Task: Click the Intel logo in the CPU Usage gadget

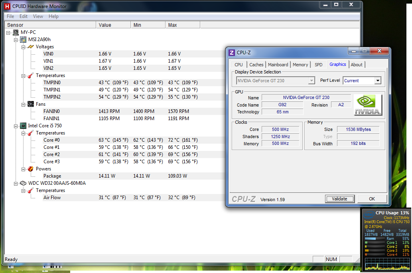Action: click(x=369, y=215)
